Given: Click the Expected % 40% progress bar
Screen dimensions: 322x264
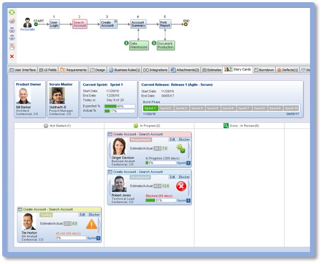Looking at the screenshot, I should [x=120, y=106].
